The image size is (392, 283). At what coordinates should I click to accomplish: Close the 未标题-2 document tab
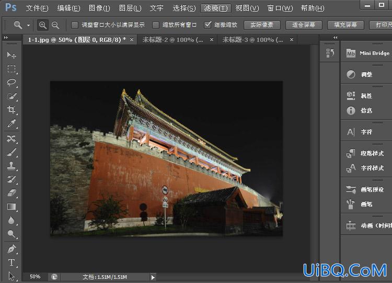(x=212, y=40)
